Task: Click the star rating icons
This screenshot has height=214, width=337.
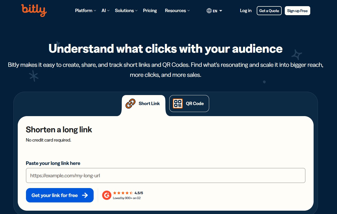Action: point(123,193)
